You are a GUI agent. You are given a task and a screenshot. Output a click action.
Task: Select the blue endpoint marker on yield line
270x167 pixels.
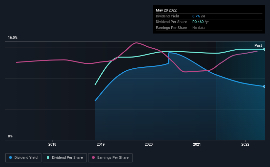click(x=264, y=86)
